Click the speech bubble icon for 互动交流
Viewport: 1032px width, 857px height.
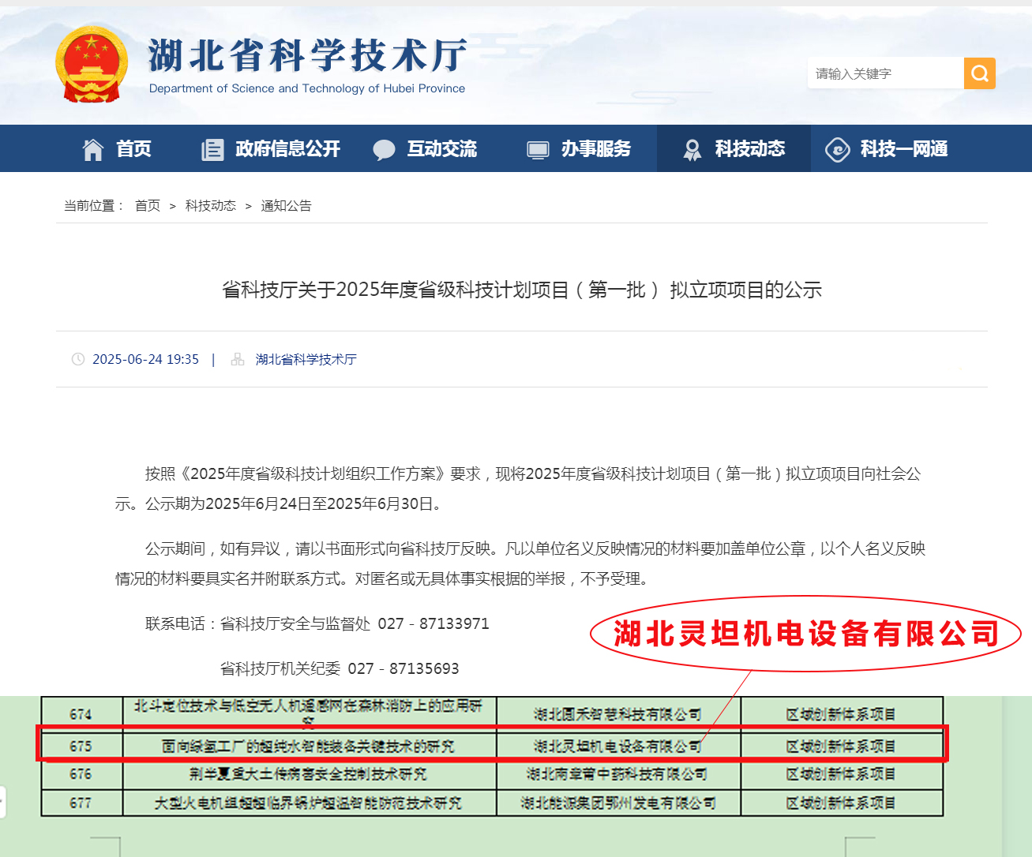click(385, 148)
